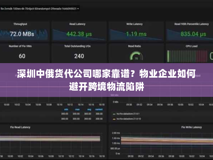
Task: Open the Fio Read Latency panel title
Action: click(x=20, y=127)
